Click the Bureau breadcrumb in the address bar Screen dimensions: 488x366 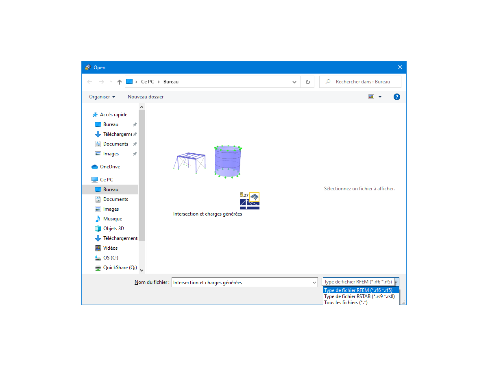pos(170,82)
